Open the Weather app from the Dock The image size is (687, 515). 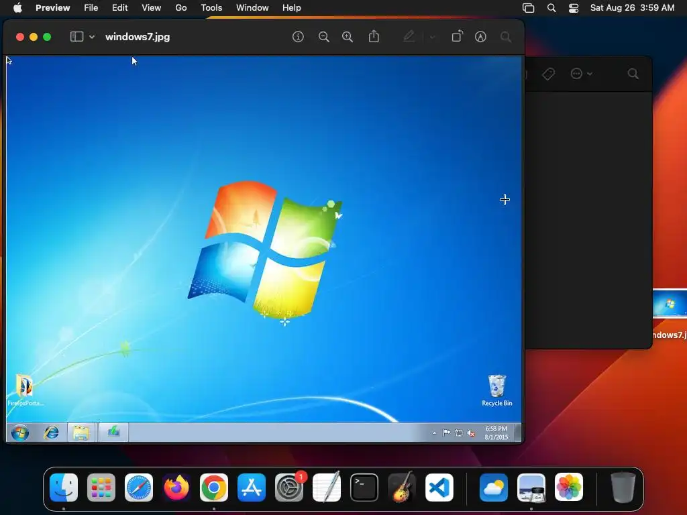click(x=494, y=488)
